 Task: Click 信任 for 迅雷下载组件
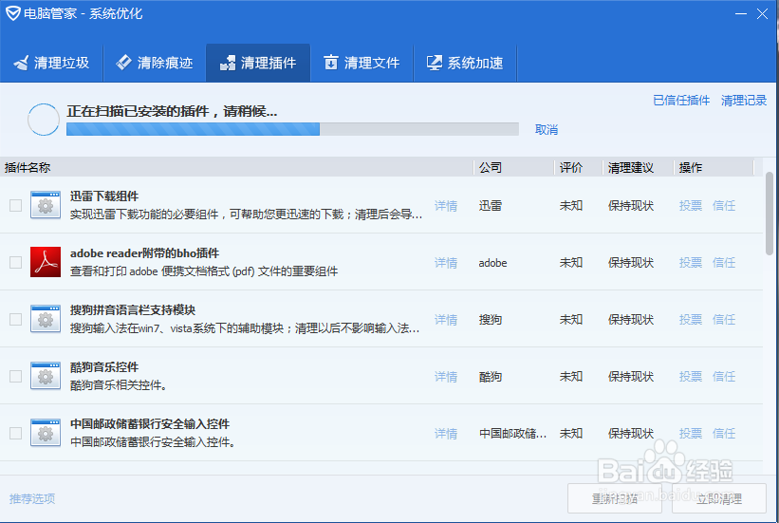point(724,206)
